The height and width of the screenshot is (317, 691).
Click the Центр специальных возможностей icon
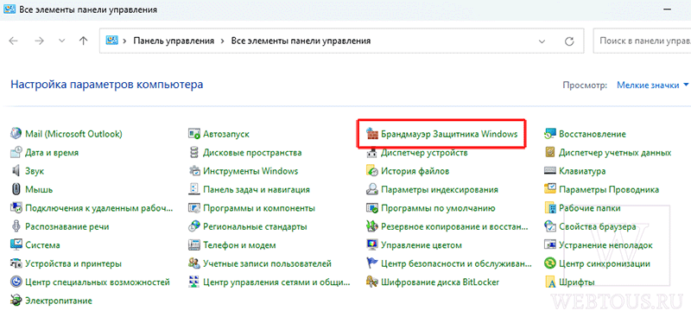(16, 282)
